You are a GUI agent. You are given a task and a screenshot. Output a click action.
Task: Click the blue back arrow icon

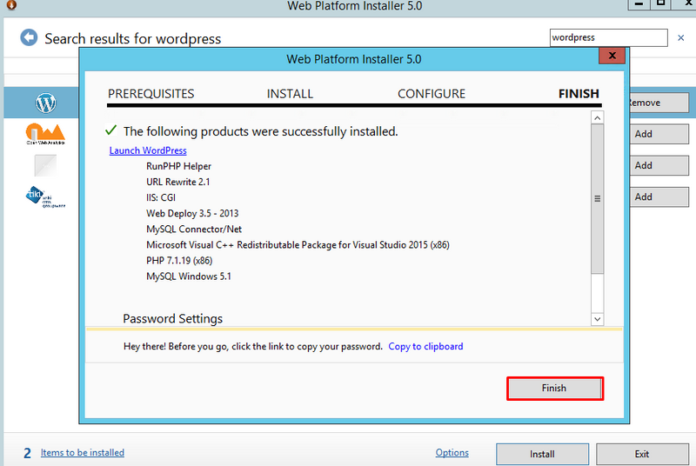(x=29, y=37)
